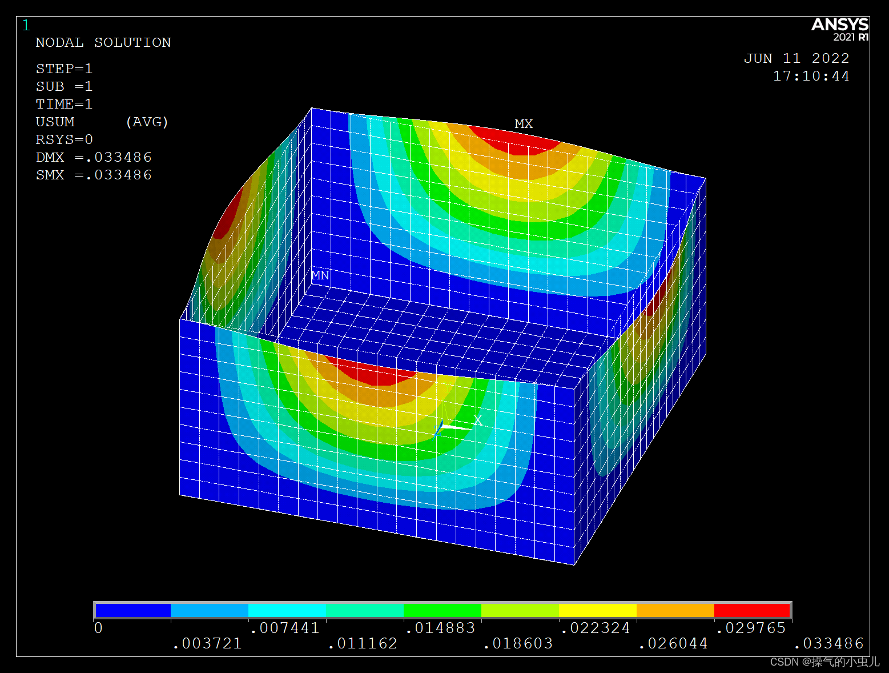Select the orange swatch in the legend bar

click(675, 611)
